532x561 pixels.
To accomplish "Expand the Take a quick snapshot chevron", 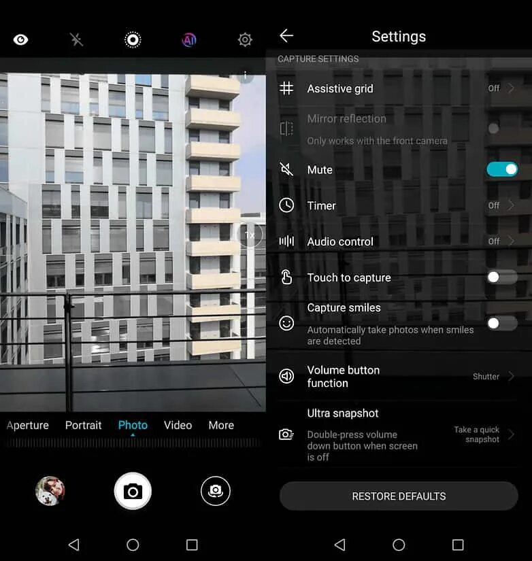I will point(511,435).
